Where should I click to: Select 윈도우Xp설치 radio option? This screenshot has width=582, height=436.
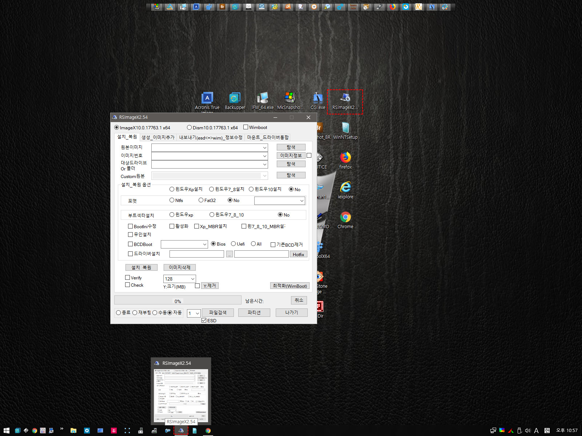[186, 189]
